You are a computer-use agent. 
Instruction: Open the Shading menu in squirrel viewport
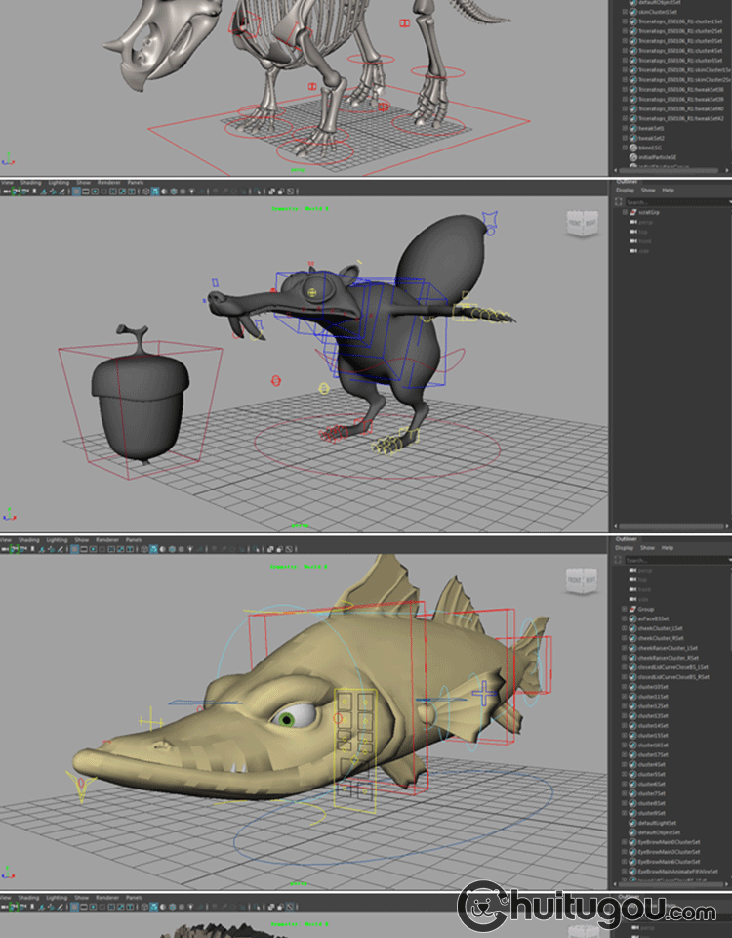pos(31,182)
